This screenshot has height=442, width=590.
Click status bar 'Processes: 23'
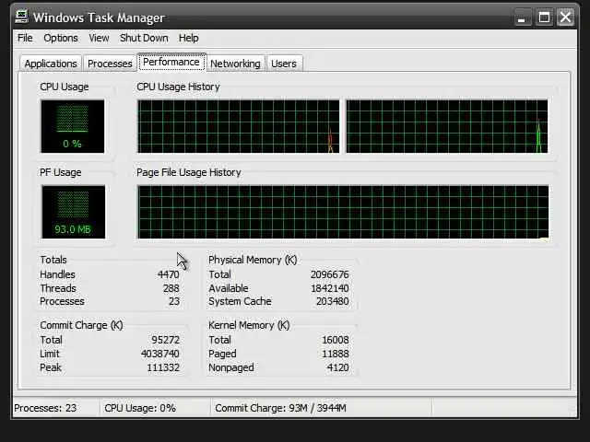(45, 408)
